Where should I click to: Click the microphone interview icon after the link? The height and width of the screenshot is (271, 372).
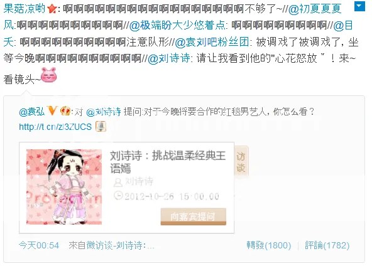(101, 127)
